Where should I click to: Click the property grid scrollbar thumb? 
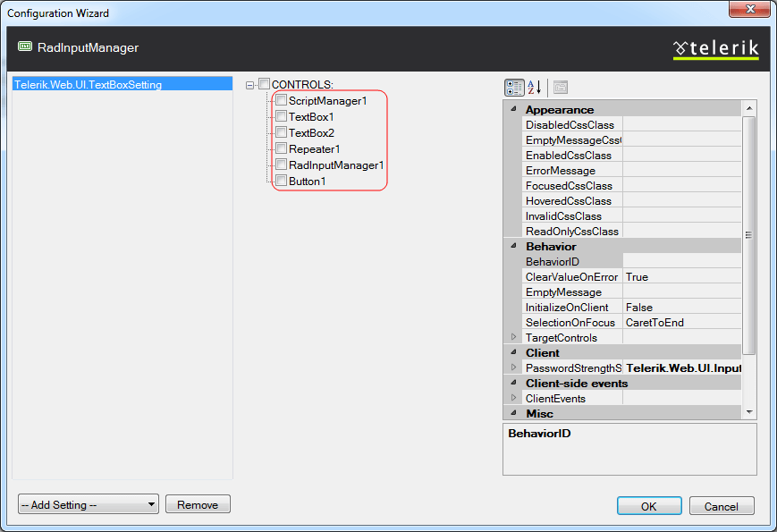tap(749, 235)
